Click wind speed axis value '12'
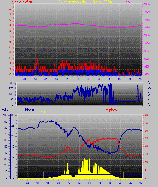Image resolution: width=158 pixels, height=187 pixels. (9, 9)
